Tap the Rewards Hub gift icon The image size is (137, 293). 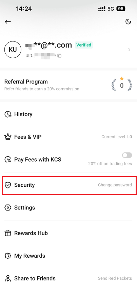[8, 233]
